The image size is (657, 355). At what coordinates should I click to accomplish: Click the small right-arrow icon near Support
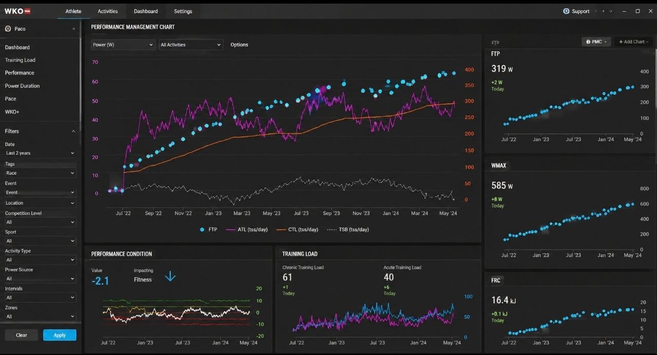611,11
